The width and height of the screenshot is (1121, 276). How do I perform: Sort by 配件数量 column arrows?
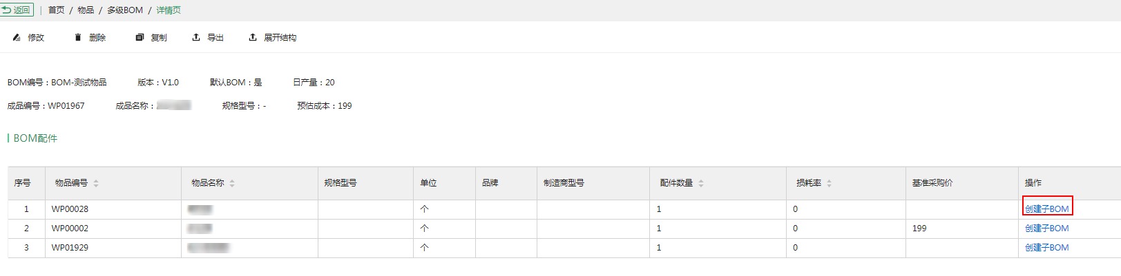[x=701, y=183]
